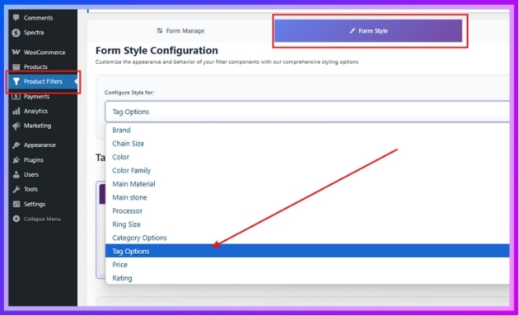Select Chain Size from the list

click(x=307, y=144)
